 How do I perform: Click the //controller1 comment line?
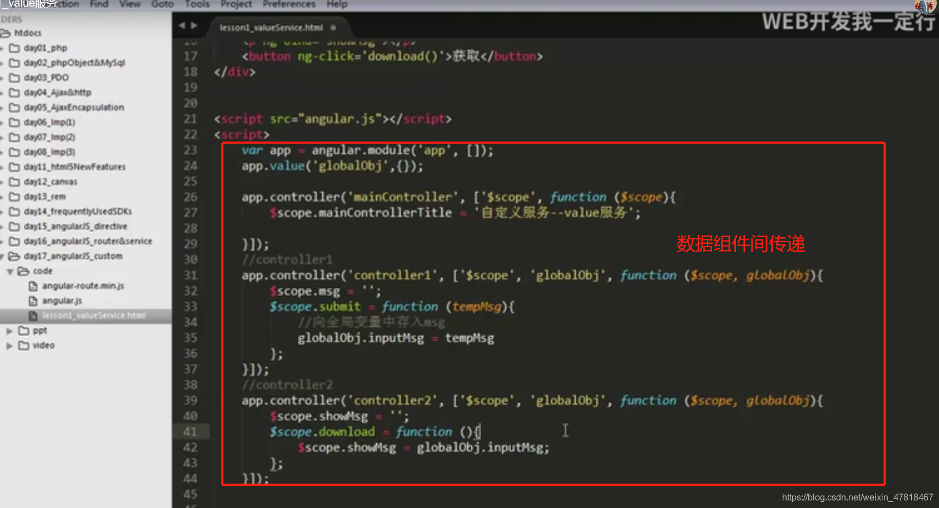coord(287,260)
